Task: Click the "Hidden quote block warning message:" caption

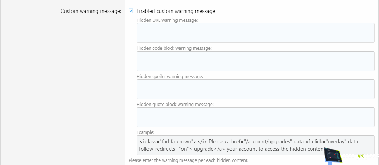Action: click(175, 104)
